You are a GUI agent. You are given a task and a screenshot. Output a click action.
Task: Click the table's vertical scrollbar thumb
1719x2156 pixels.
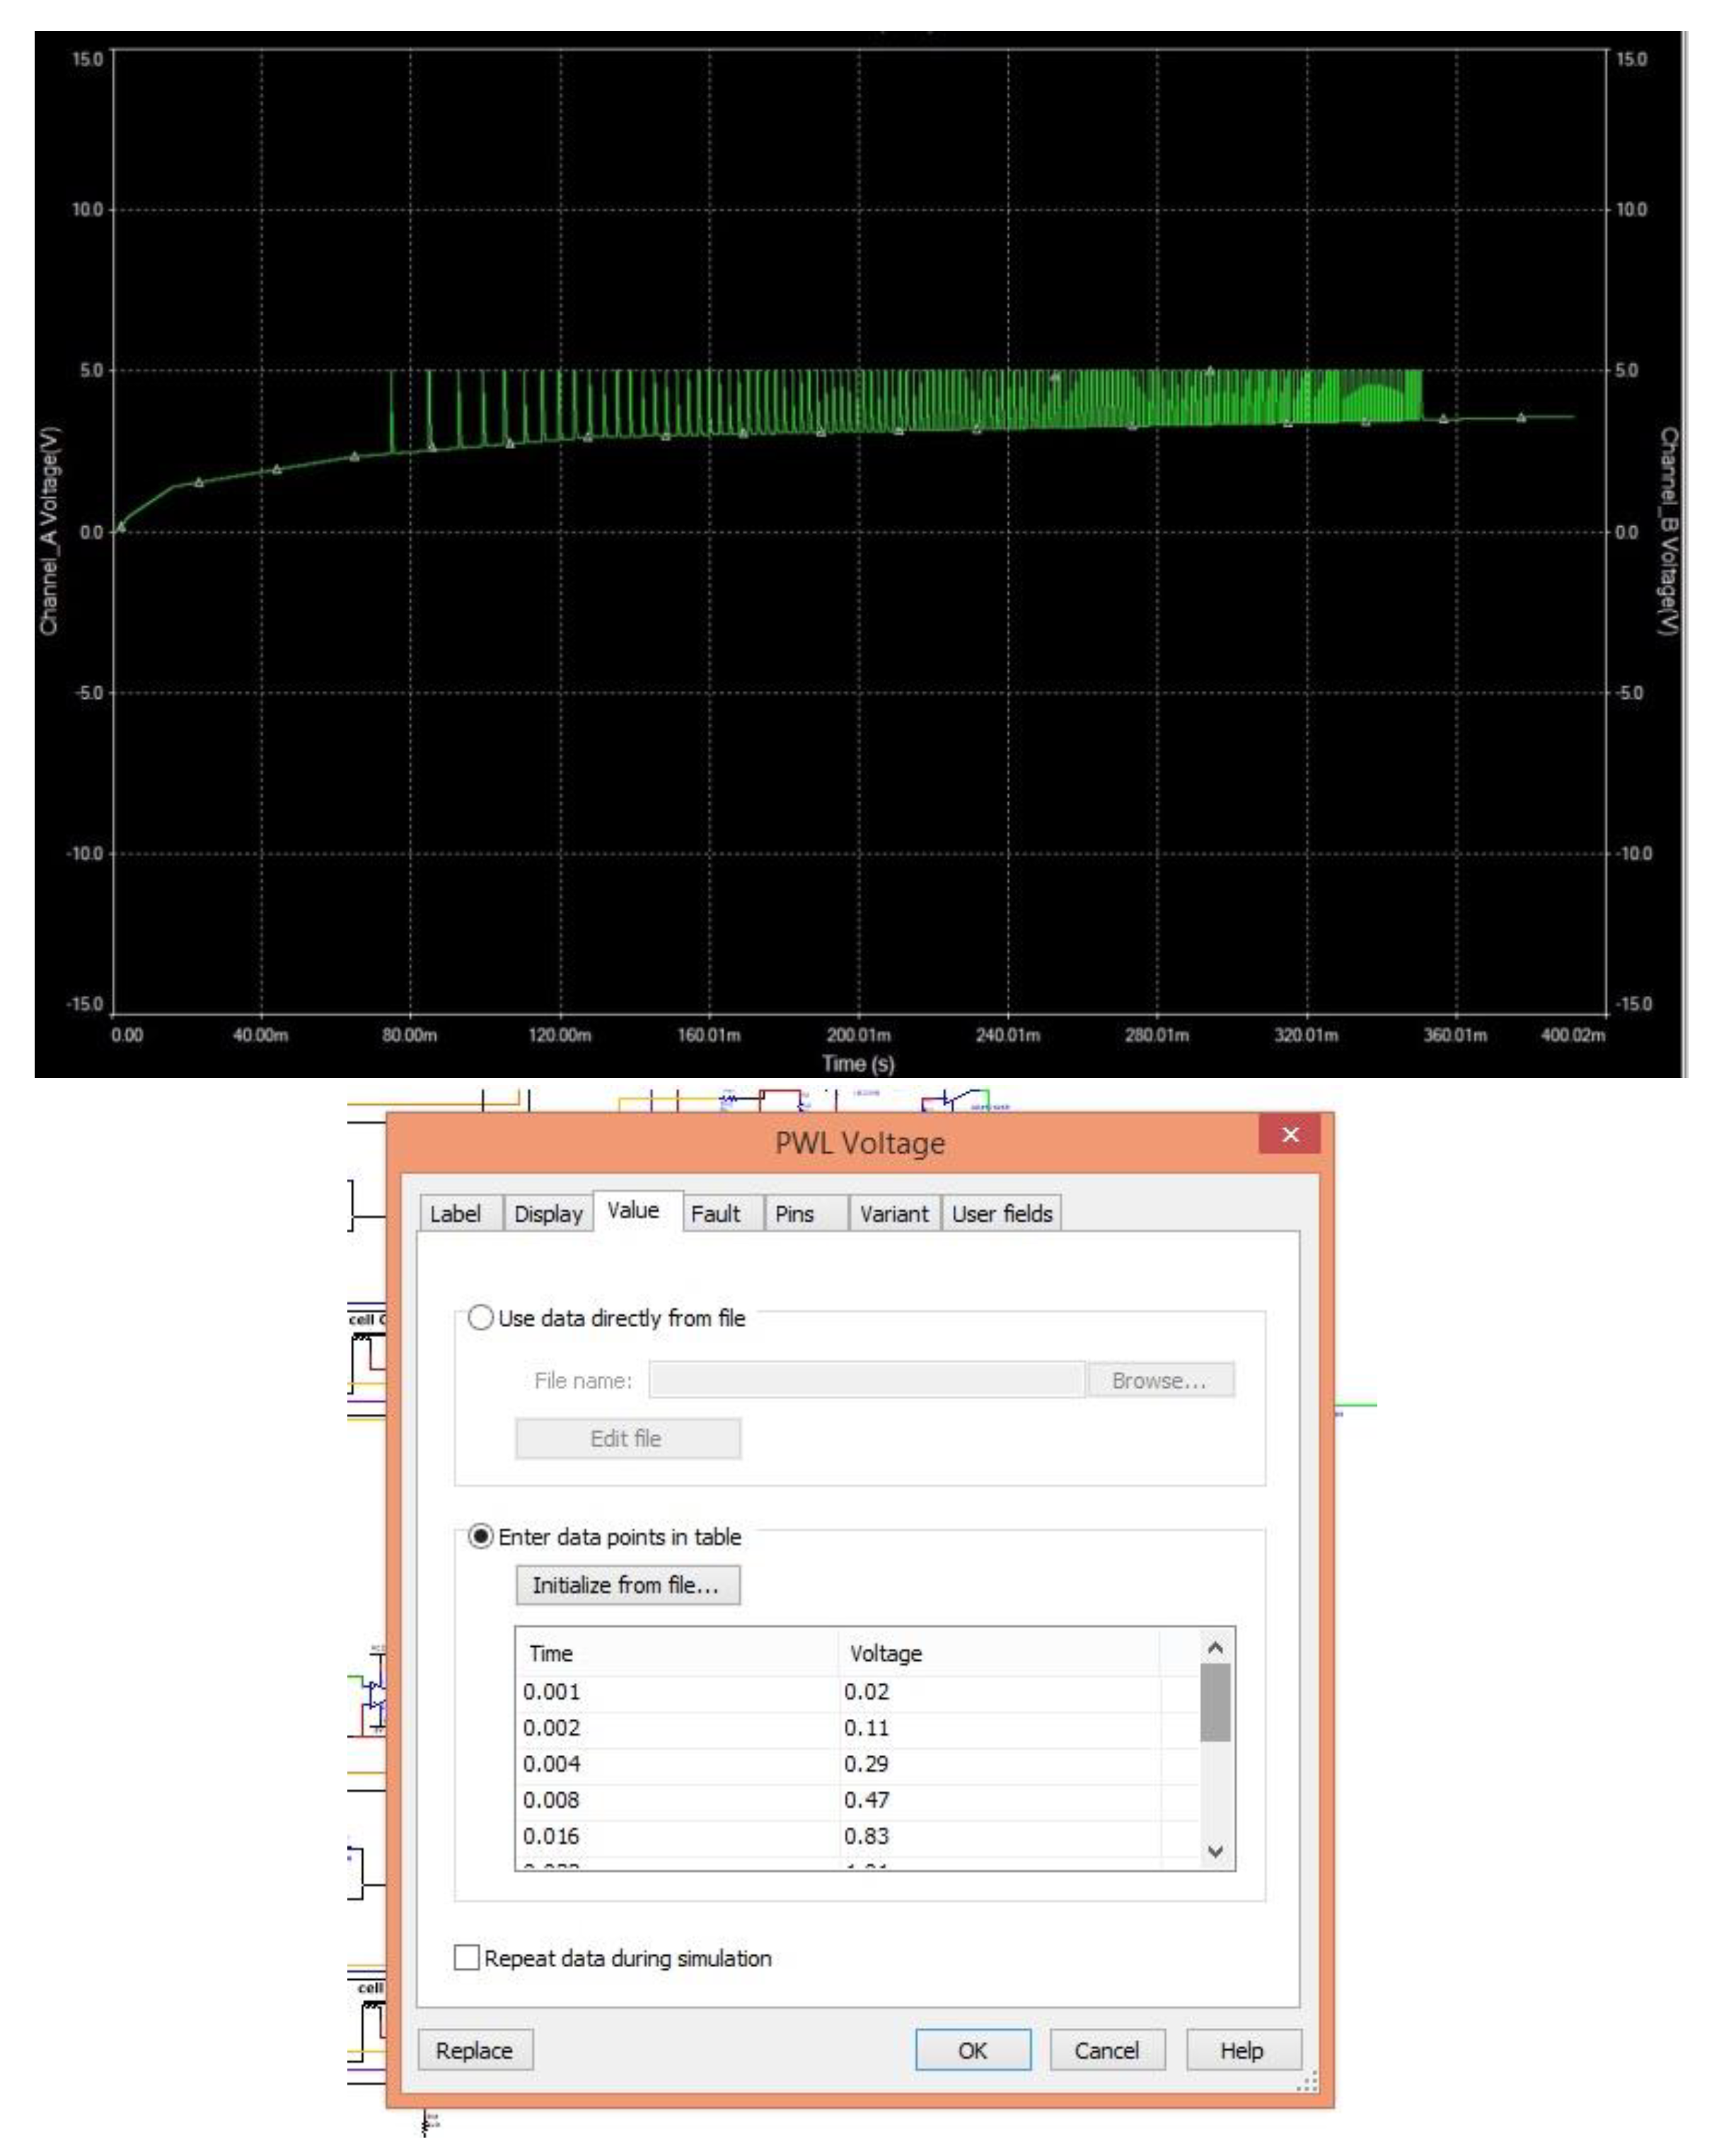(x=1214, y=1702)
